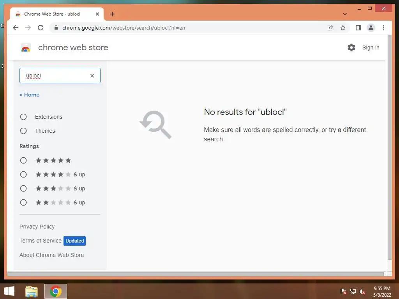Filter by five-star rating
The width and height of the screenshot is (399, 299).
[x=23, y=160]
